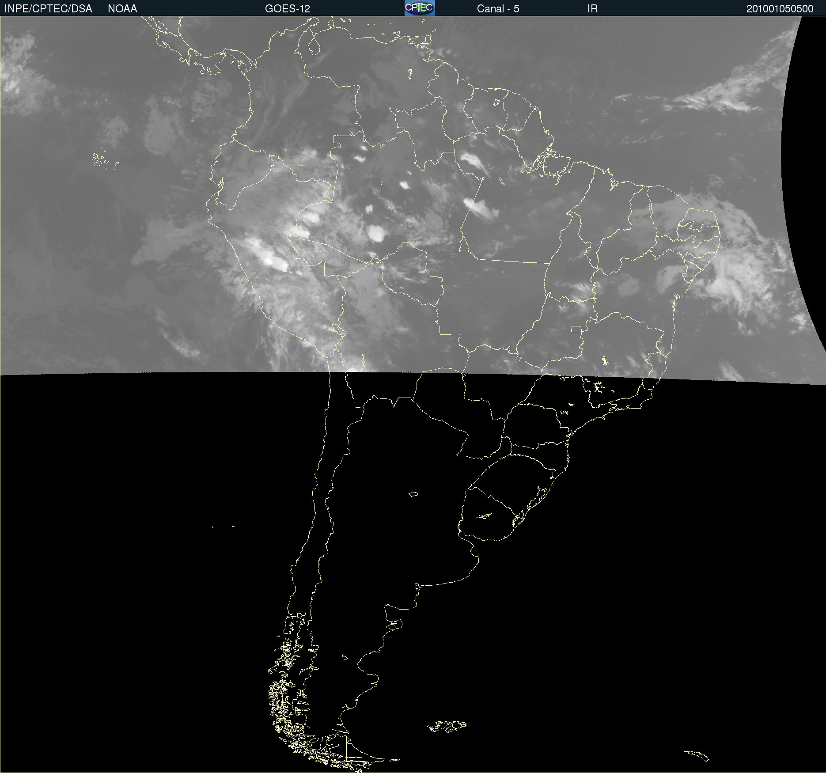Select the GOES-12 satellite label
This screenshot has width=826, height=773.
point(288,9)
